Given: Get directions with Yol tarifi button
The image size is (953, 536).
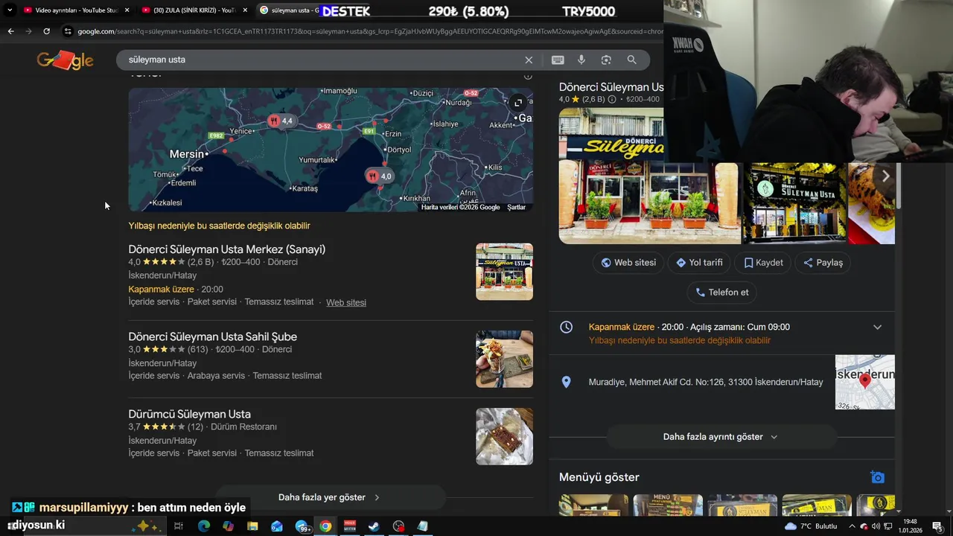Looking at the screenshot, I should (699, 263).
